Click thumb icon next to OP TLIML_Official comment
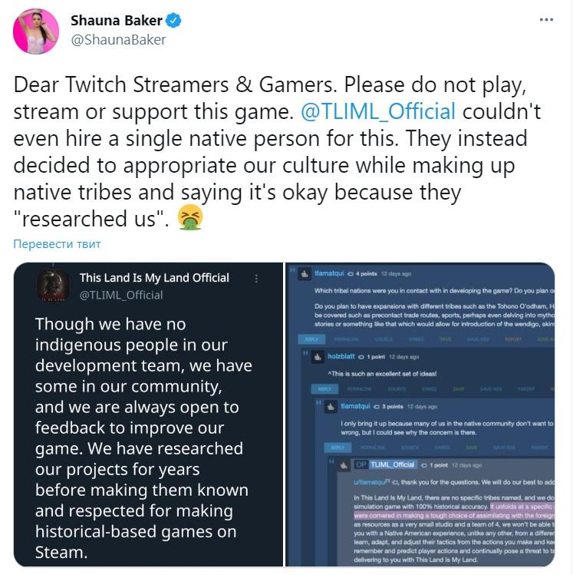 344,465
